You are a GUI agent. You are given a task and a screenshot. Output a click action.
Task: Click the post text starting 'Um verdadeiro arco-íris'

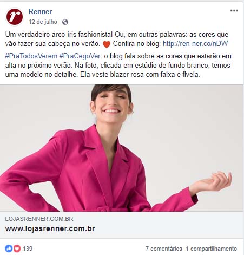117,39
